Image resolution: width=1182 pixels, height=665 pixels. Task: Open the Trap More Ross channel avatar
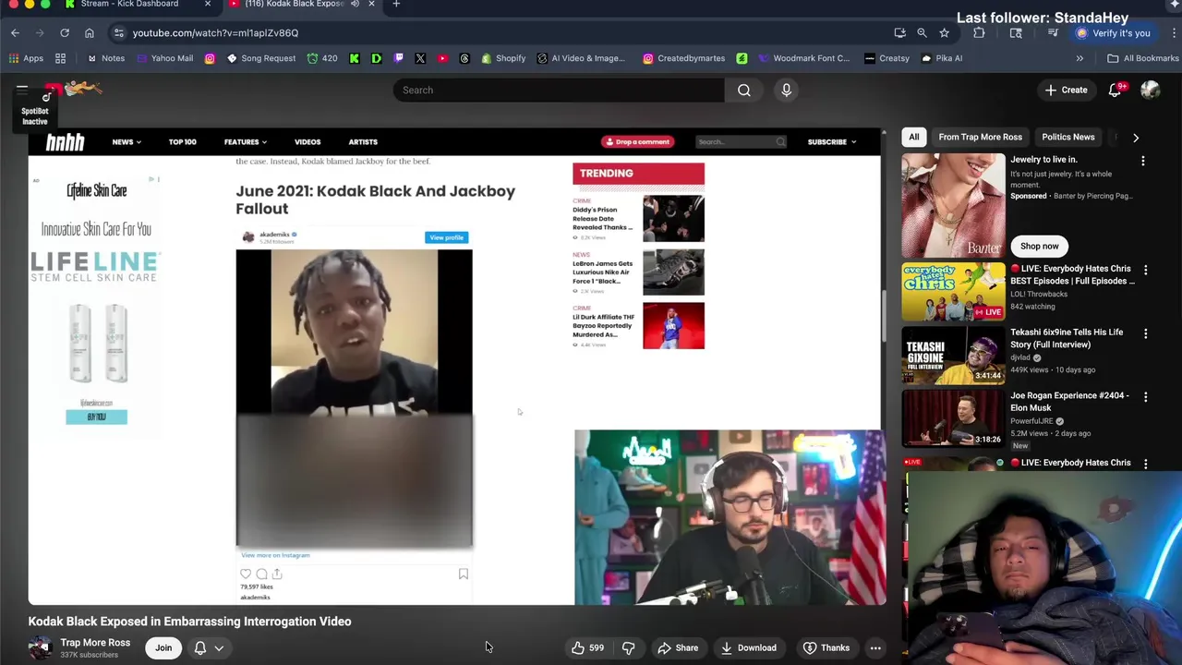pos(41,647)
